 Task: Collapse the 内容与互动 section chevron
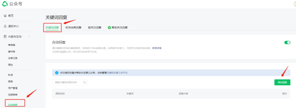pos(29,37)
